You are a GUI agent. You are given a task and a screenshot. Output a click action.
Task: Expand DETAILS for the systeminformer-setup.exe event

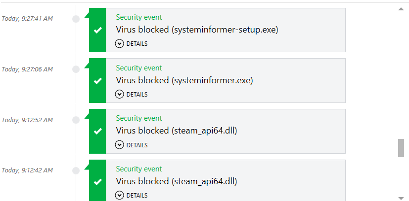click(132, 44)
